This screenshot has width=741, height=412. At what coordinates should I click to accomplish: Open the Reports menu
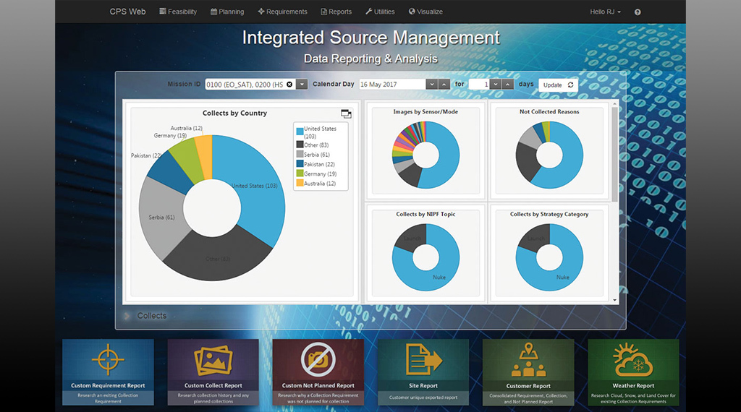point(336,12)
